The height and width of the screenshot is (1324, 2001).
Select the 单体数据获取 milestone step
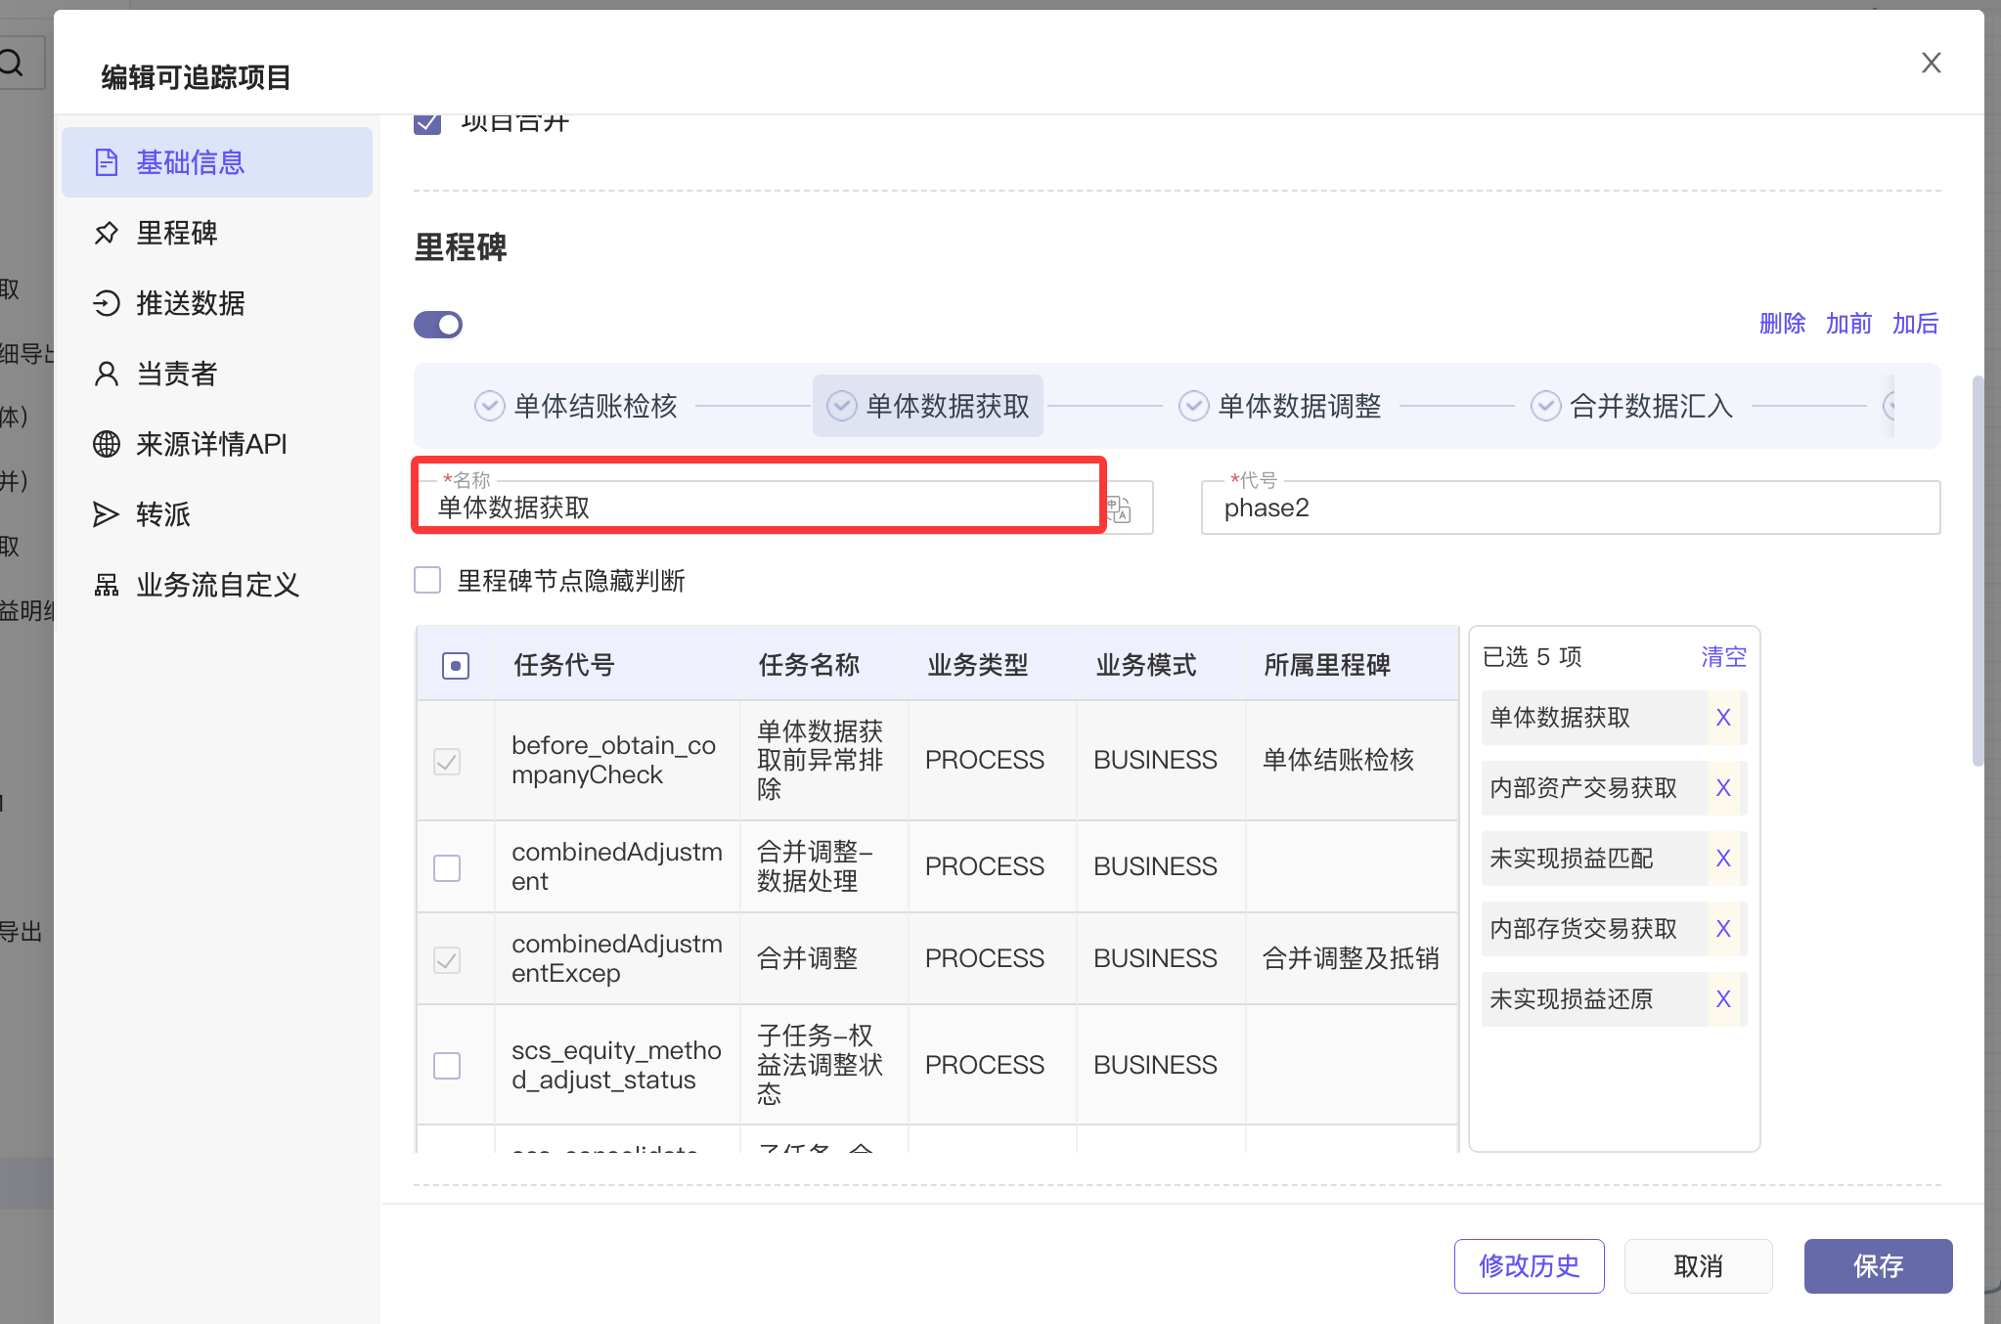[928, 406]
